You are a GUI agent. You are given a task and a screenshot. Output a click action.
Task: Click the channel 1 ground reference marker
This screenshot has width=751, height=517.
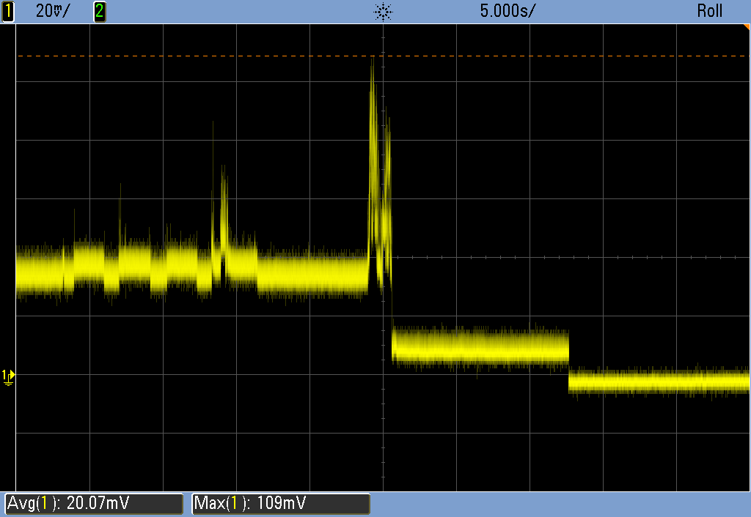pos(8,375)
